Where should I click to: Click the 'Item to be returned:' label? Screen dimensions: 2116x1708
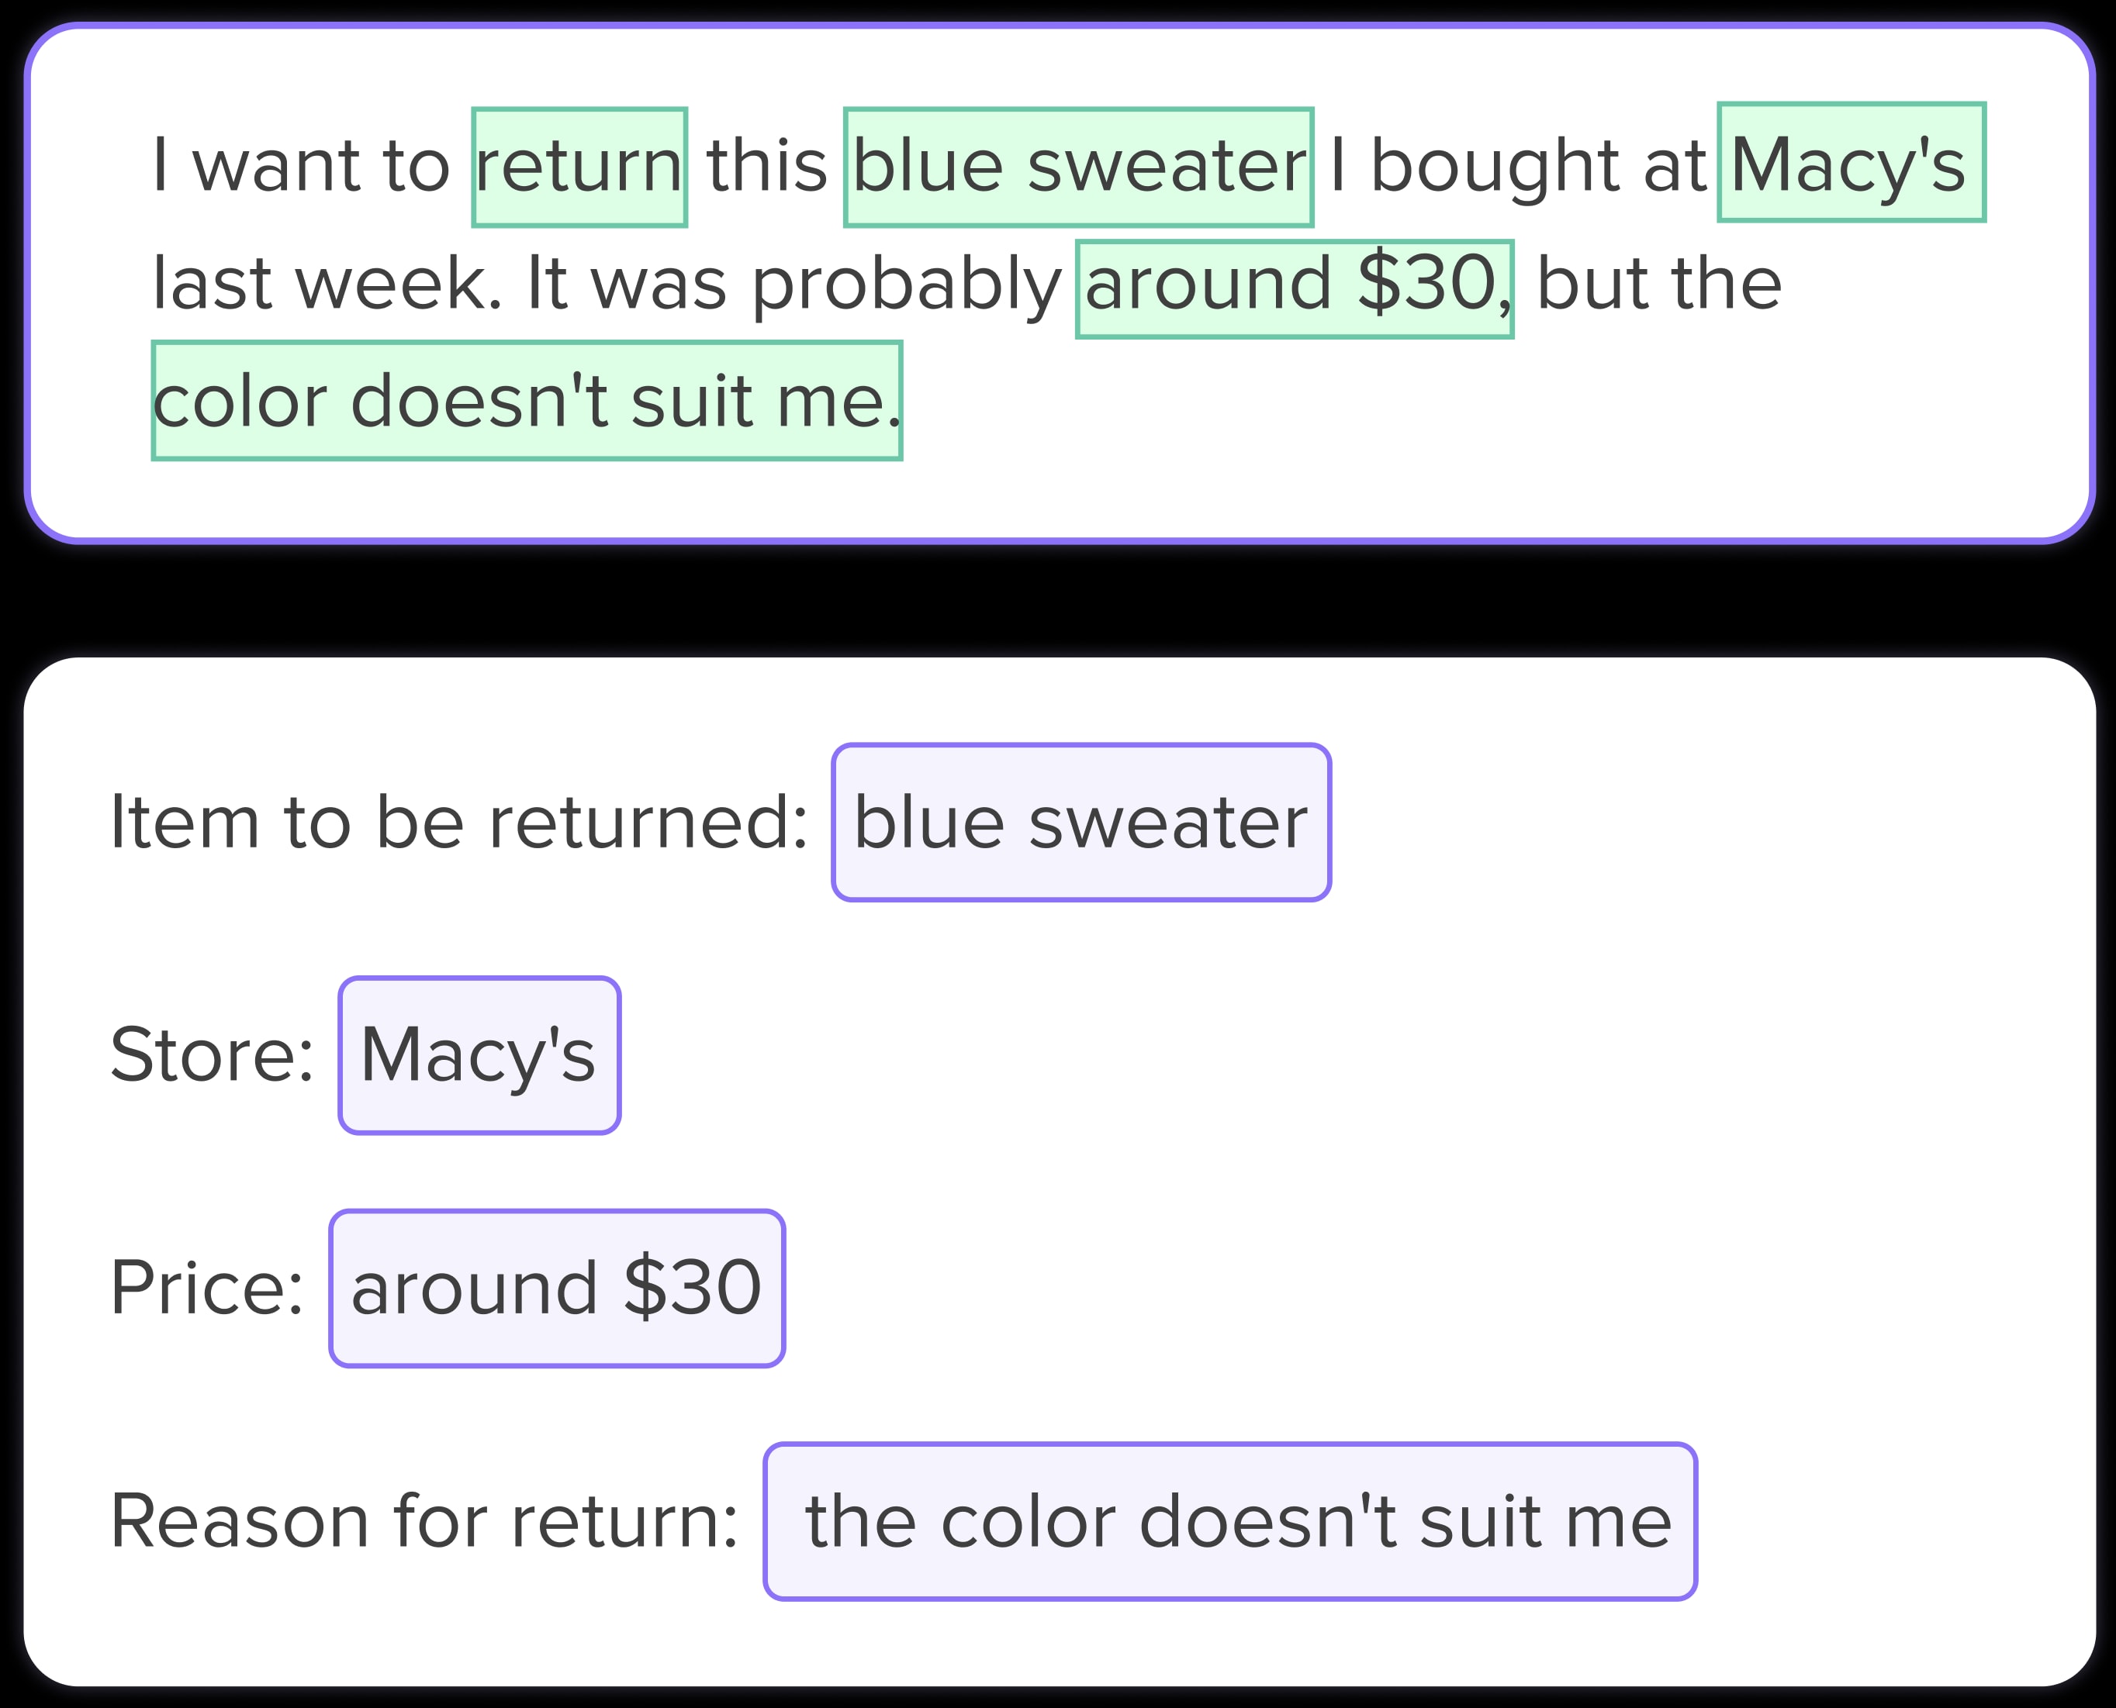point(458,823)
